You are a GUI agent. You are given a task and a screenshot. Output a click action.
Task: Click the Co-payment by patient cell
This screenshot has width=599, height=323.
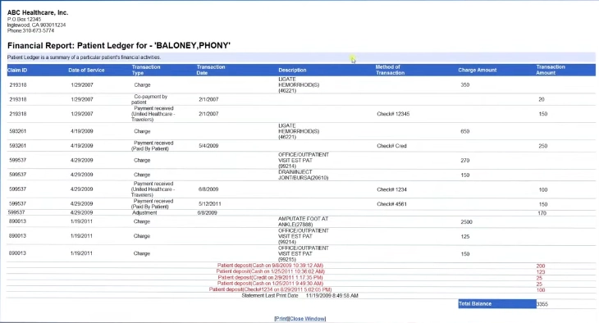point(149,99)
